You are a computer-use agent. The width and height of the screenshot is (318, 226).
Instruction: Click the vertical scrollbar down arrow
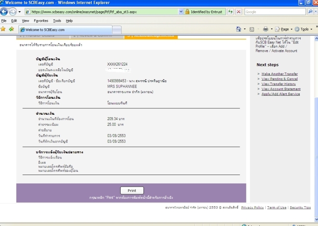(316, 219)
